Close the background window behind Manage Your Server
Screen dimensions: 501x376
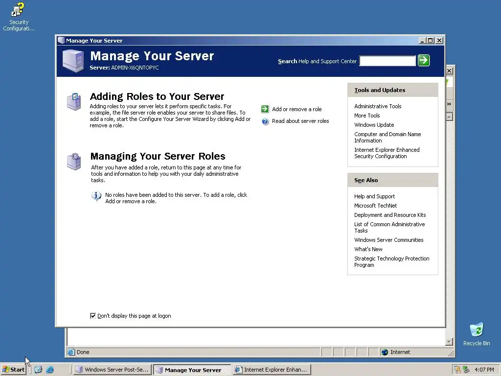[449, 70]
